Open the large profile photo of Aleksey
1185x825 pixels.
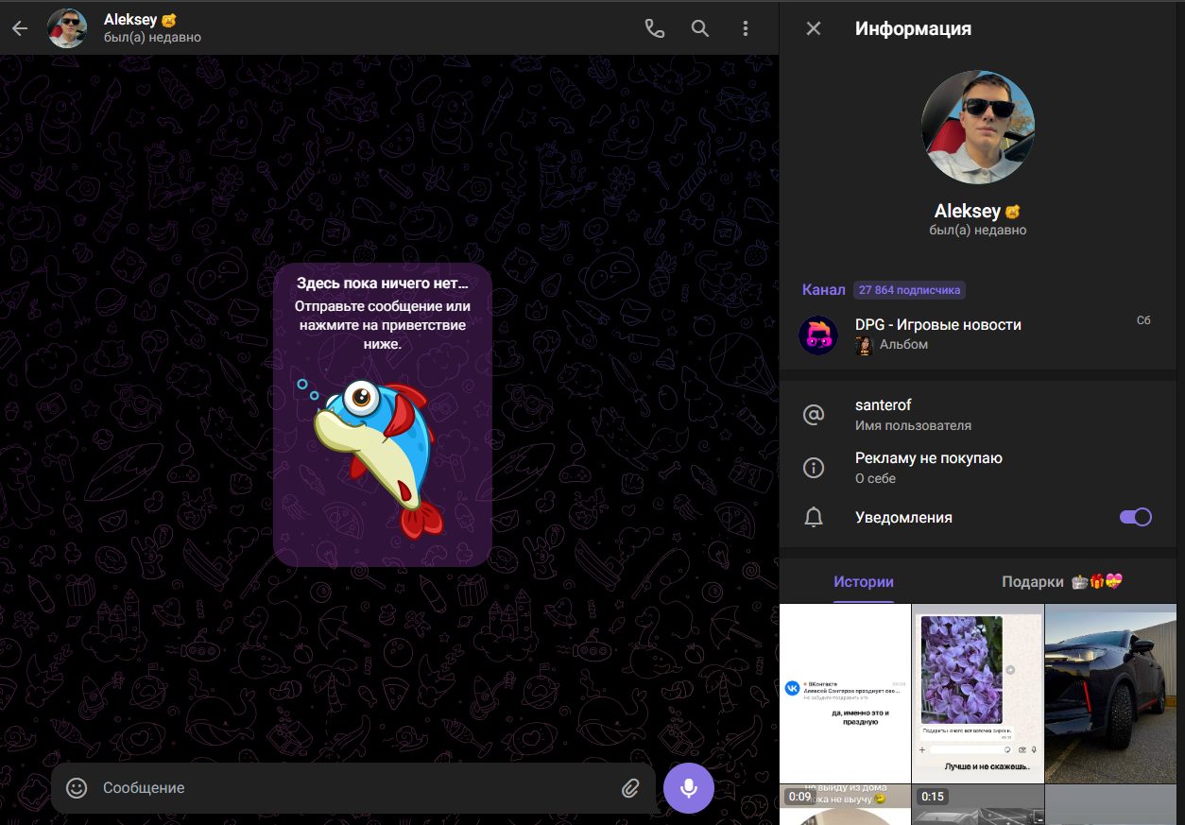click(977, 127)
